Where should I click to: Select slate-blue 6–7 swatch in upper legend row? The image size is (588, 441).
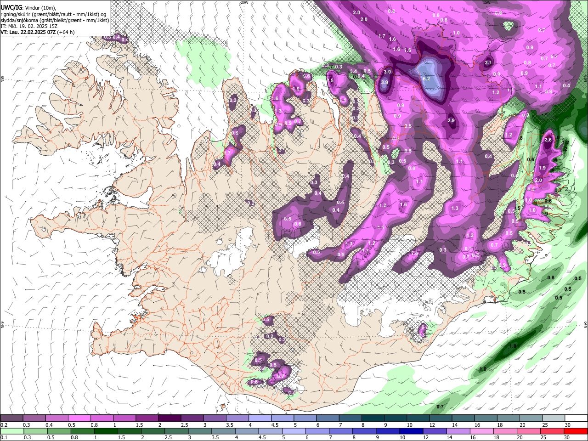(328, 418)
